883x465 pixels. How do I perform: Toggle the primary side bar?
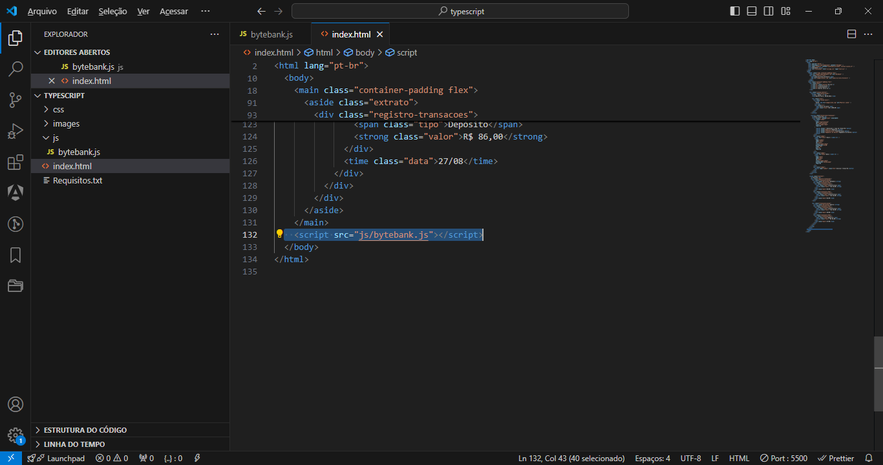click(735, 11)
